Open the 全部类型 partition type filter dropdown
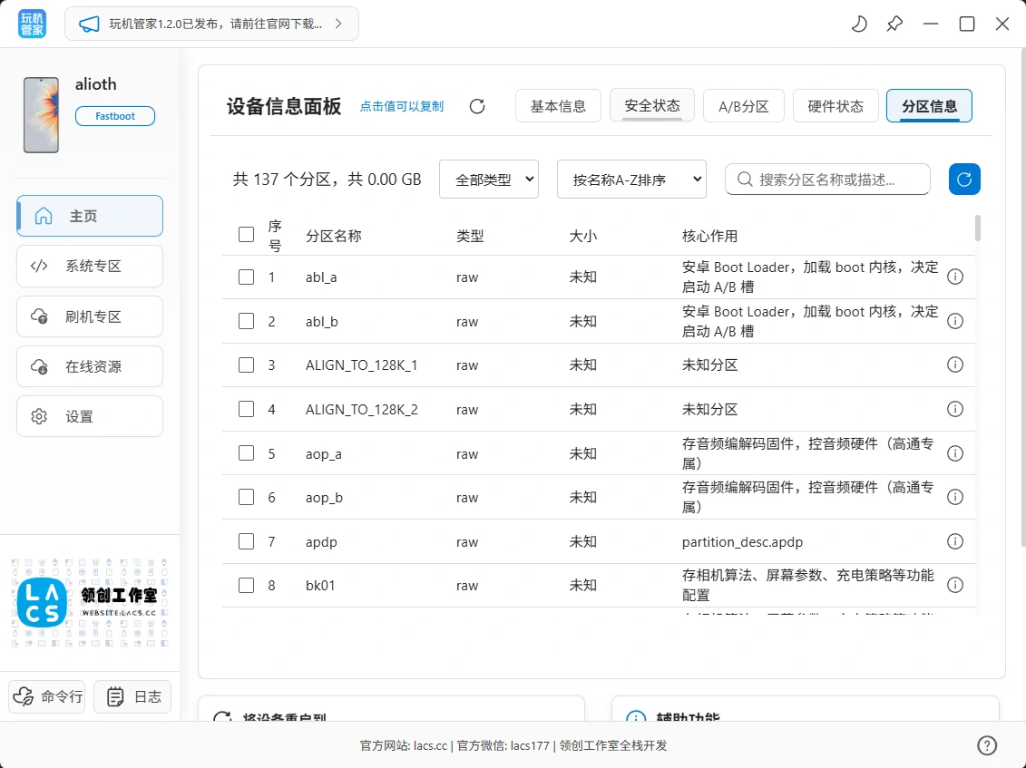1026x768 pixels. pos(489,179)
